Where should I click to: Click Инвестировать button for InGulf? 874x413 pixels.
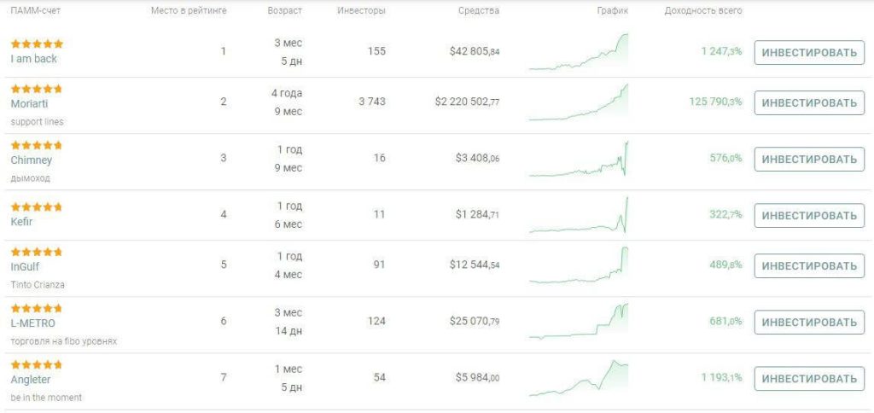point(809,266)
